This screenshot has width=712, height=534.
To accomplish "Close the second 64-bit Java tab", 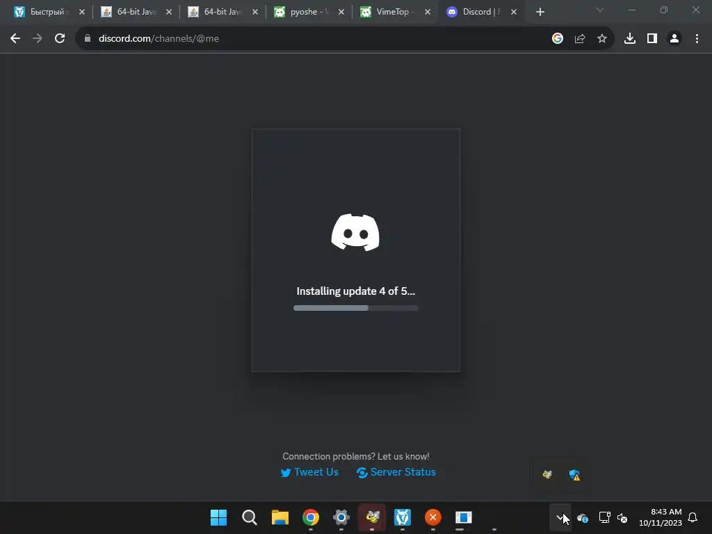I will (x=255, y=12).
